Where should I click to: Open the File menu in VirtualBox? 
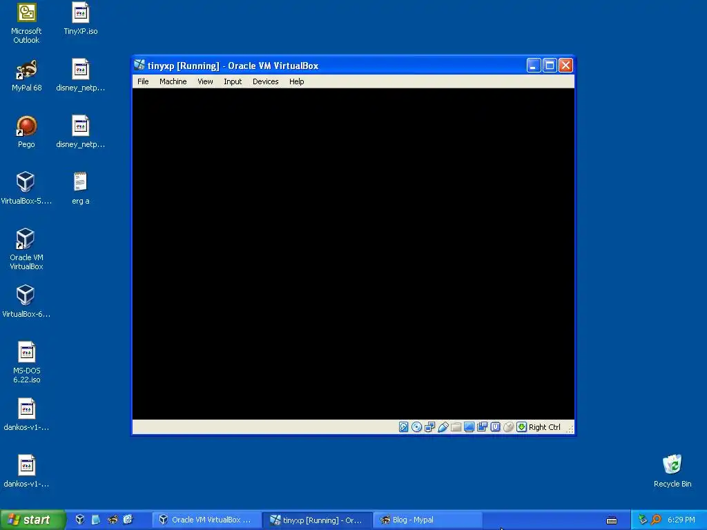(x=143, y=81)
